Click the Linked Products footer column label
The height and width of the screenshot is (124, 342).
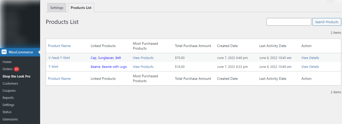pos(103,79)
